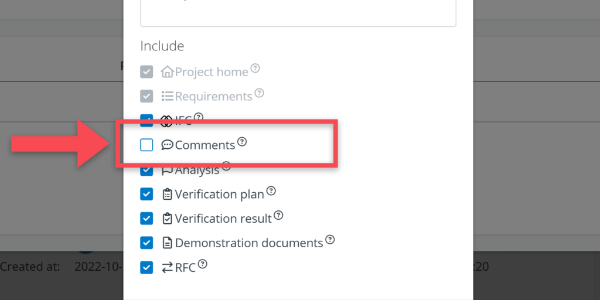Show help info for Demonstration documents
The image size is (600, 300).
tap(330, 240)
